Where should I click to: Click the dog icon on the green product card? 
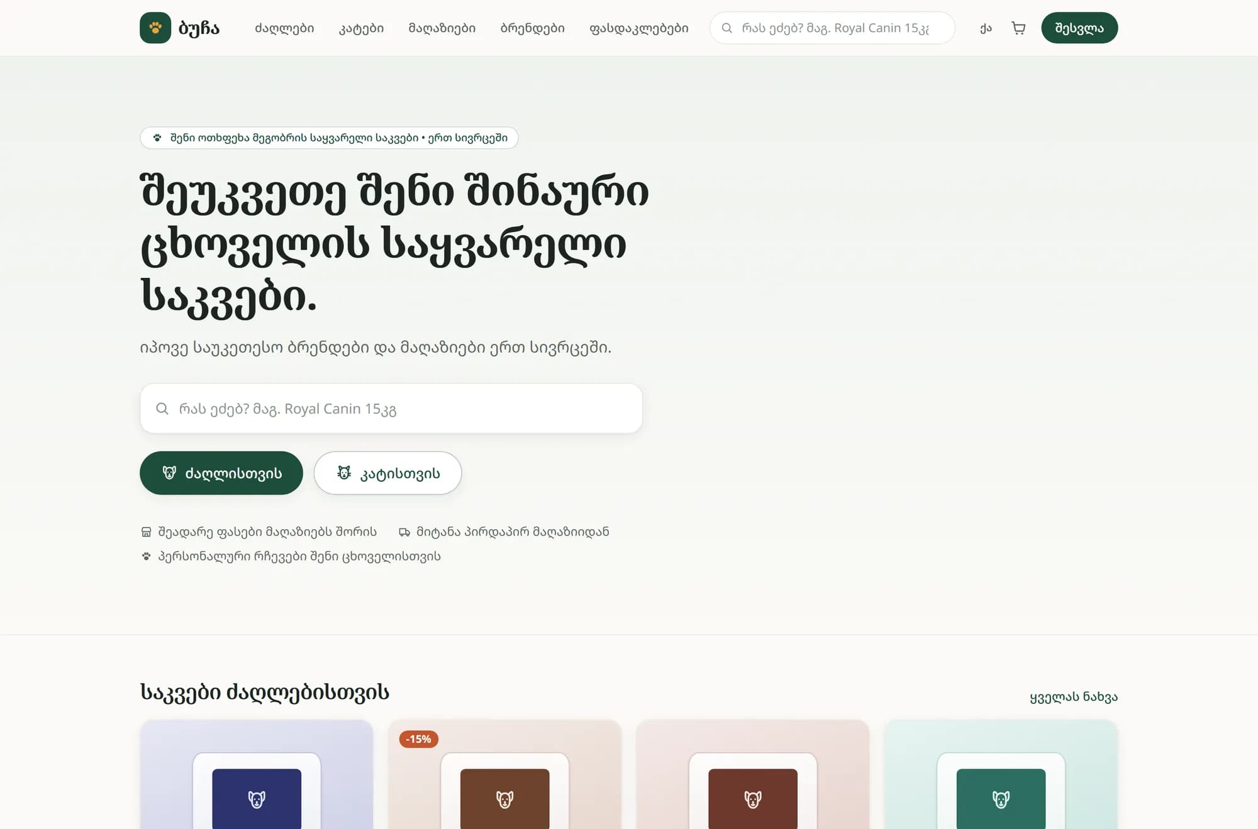tap(1001, 799)
